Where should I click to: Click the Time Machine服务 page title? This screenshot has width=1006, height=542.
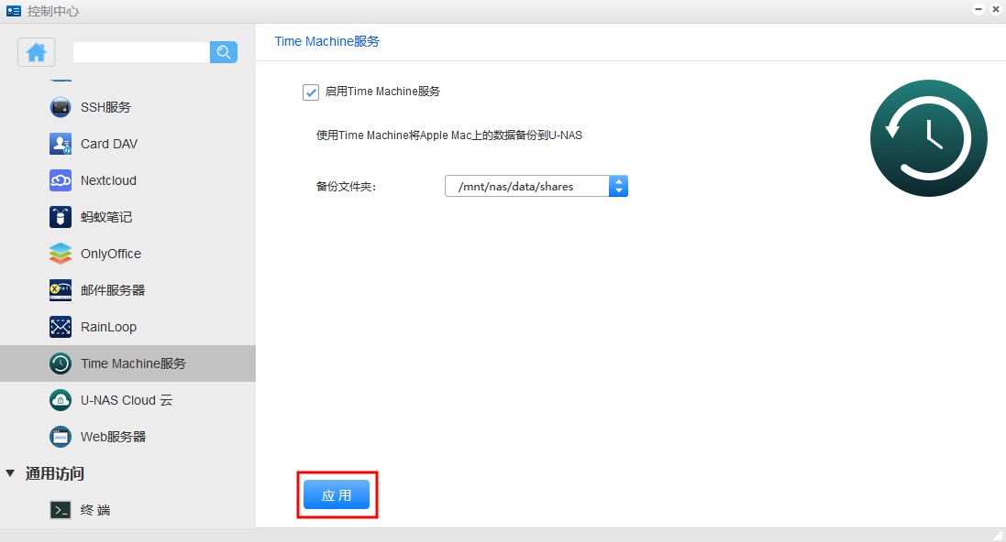pos(326,41)
